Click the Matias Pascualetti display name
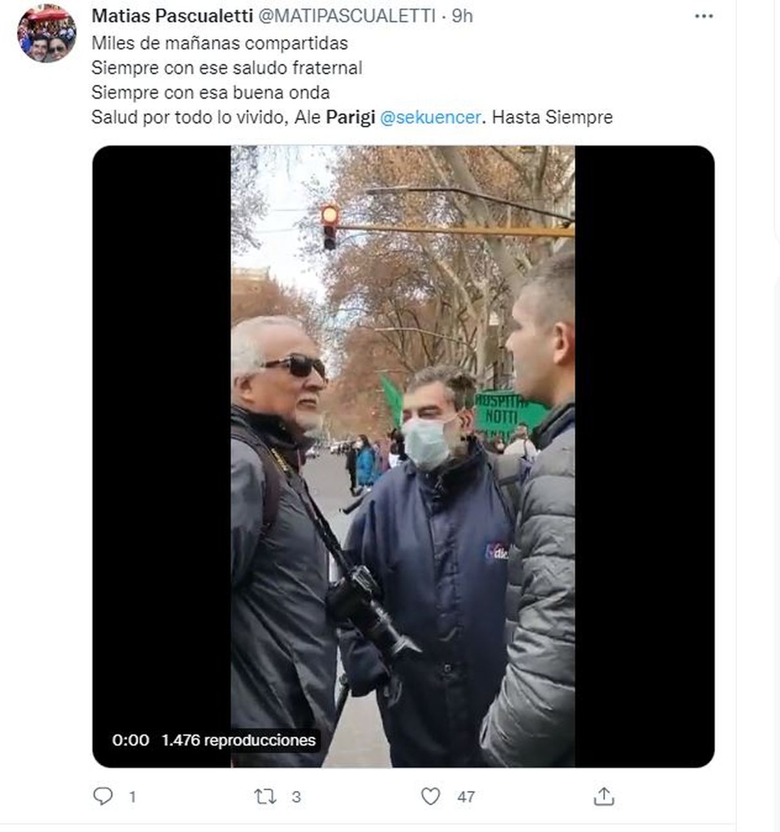 [172, 16]
